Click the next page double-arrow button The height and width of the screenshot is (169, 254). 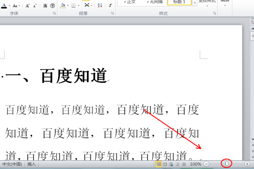click(x=253, y=157)
